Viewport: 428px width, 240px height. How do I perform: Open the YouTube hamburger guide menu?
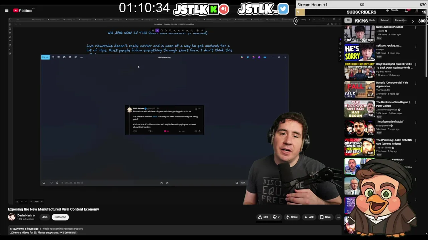click(x=7, y=10)
